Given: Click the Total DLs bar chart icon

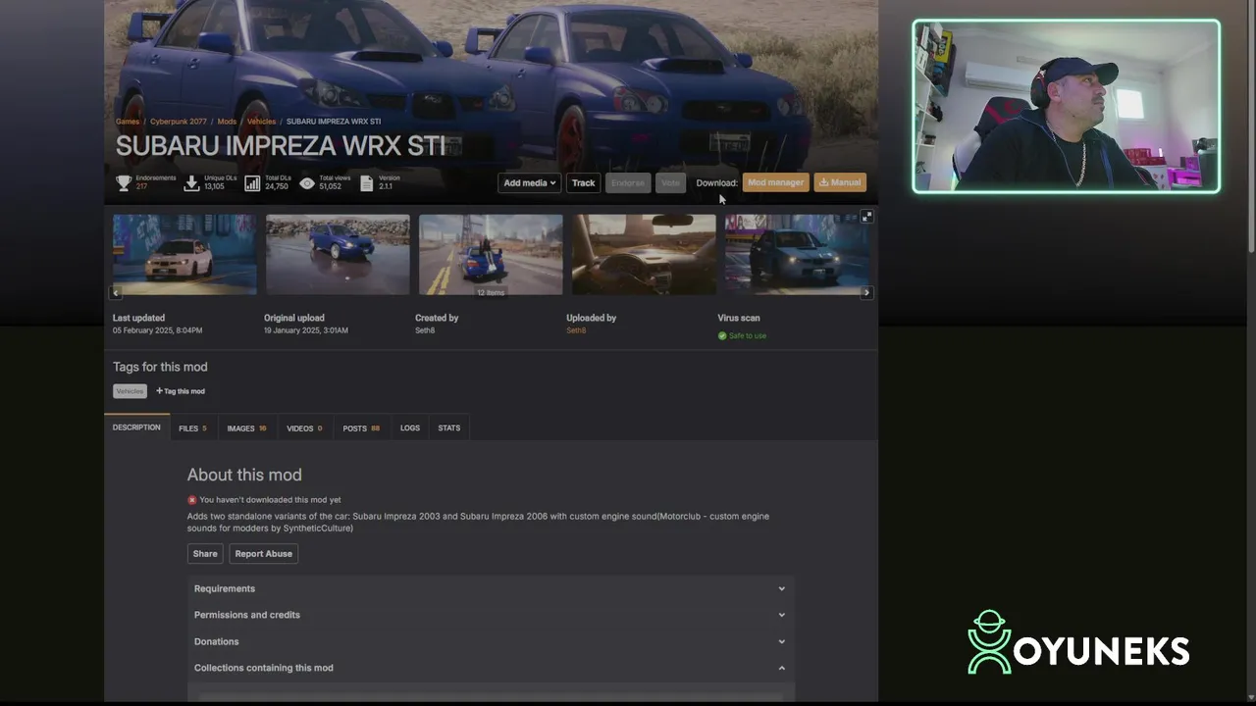Looking at the screenshot, I should point(252,182).
